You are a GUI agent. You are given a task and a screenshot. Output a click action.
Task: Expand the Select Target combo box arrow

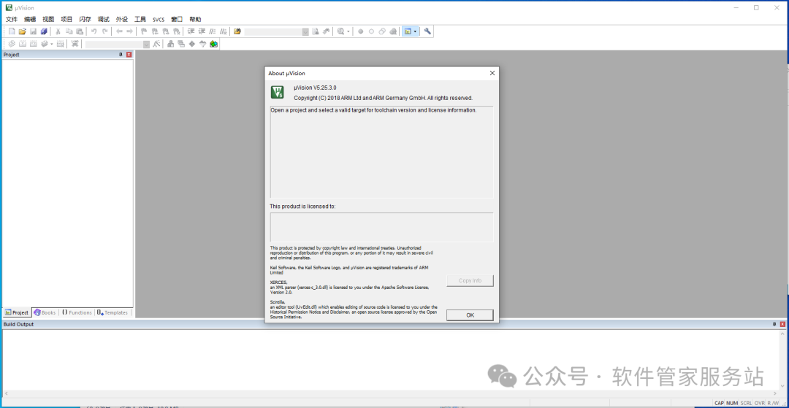tap(146, 44)
